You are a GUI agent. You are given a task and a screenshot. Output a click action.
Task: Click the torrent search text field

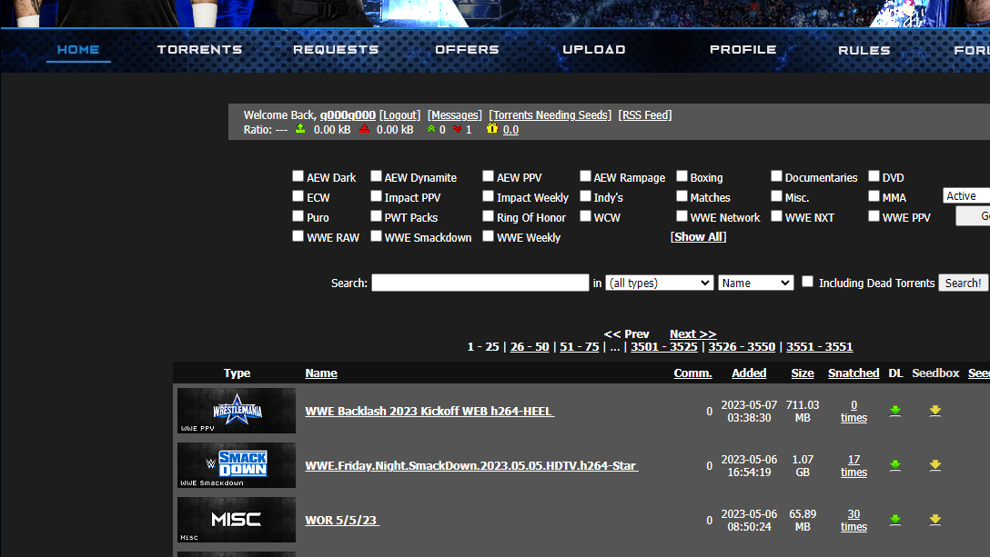[x=480, y=283]
